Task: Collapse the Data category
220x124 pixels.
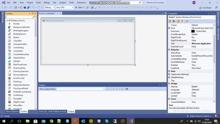Action: click(x=169, y=71)
